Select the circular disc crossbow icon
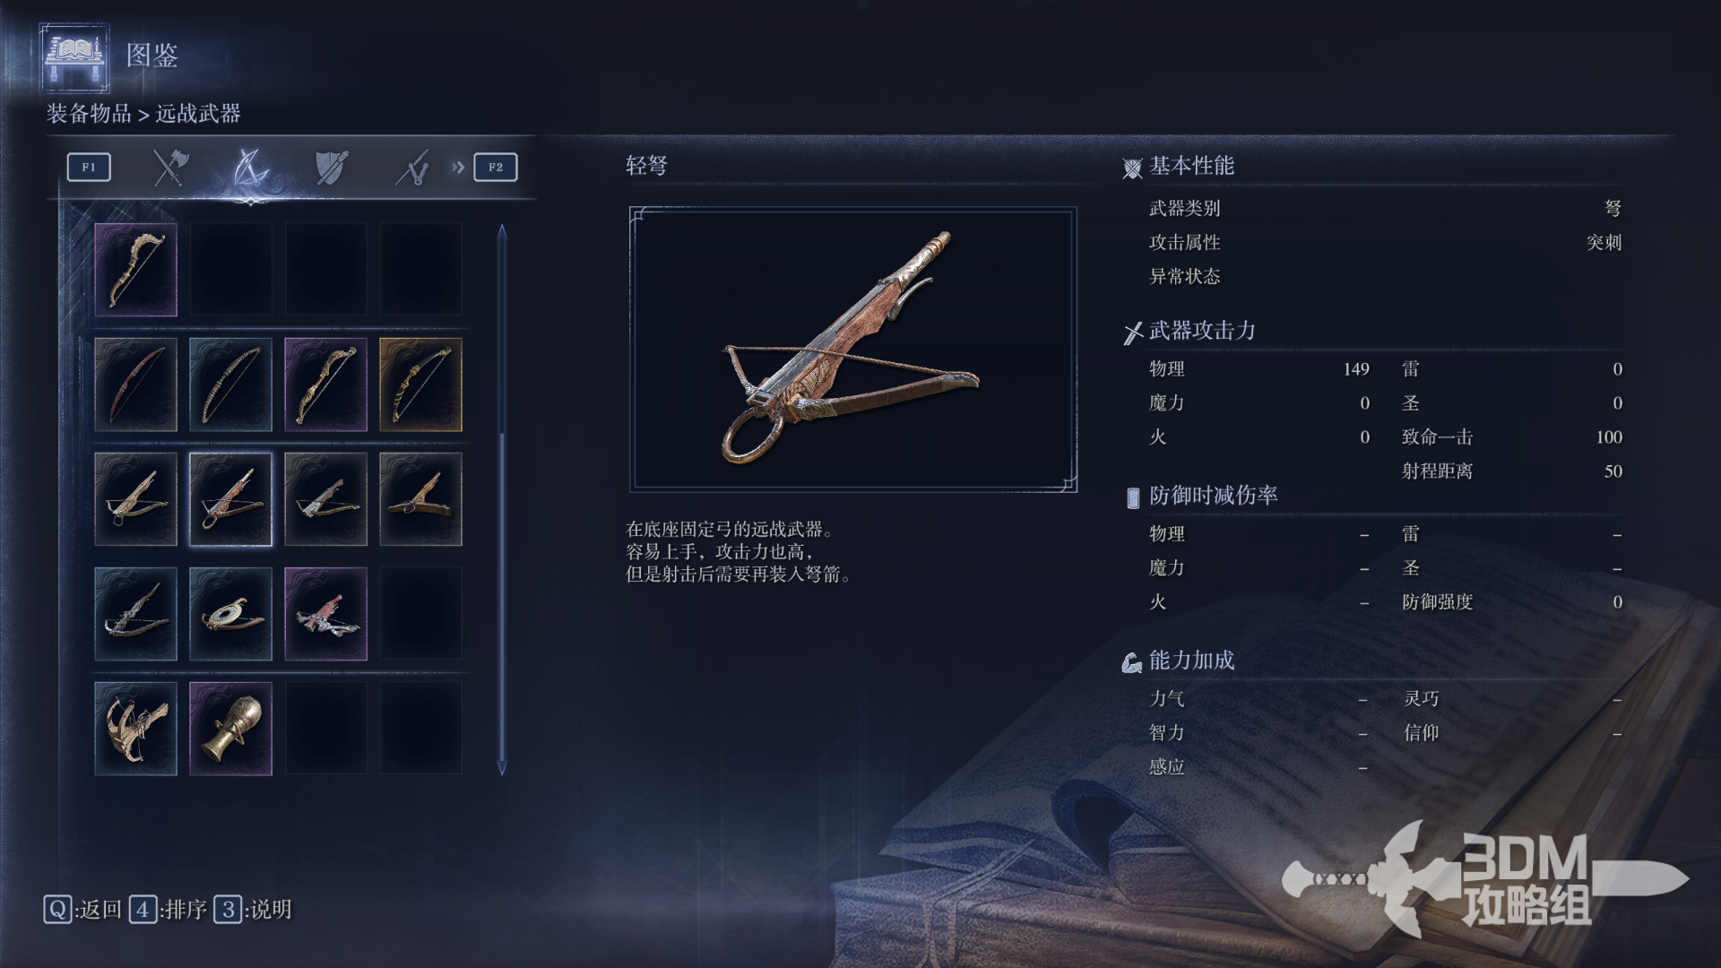1721x968 pixels. point(231,614)
